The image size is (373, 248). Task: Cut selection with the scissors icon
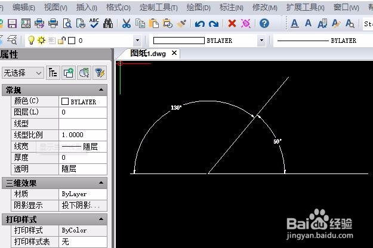point(127,23)
